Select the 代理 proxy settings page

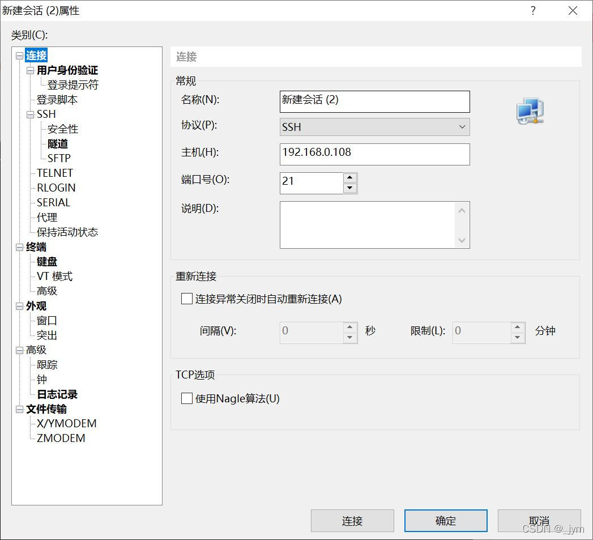(47, 217)
